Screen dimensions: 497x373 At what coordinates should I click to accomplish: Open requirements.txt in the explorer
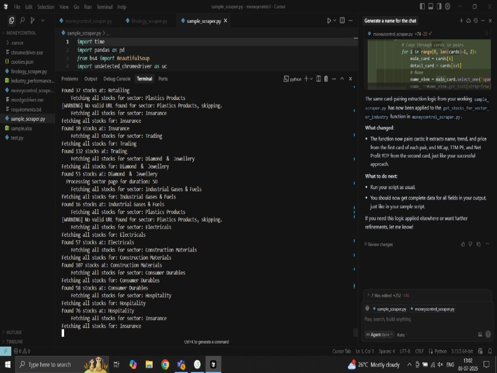tap(26, 109)
